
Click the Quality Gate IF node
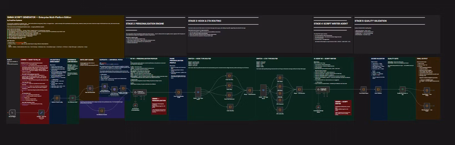tap(402, 89)
